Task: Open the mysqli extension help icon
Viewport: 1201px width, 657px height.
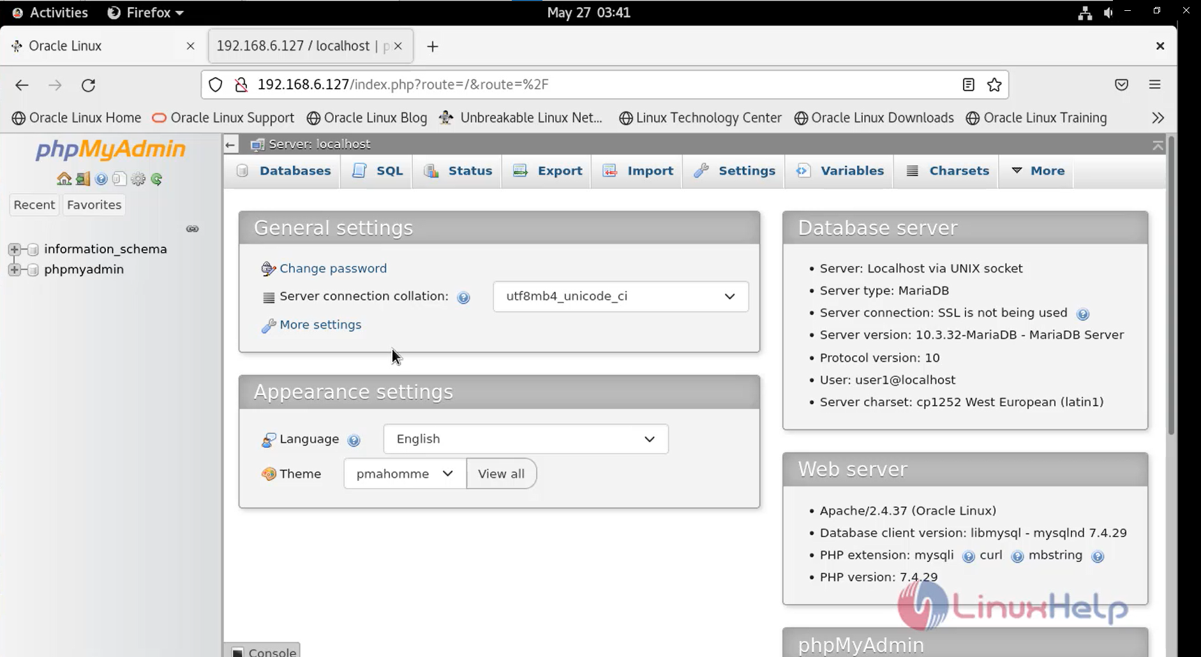Action: tap(968, 556)
